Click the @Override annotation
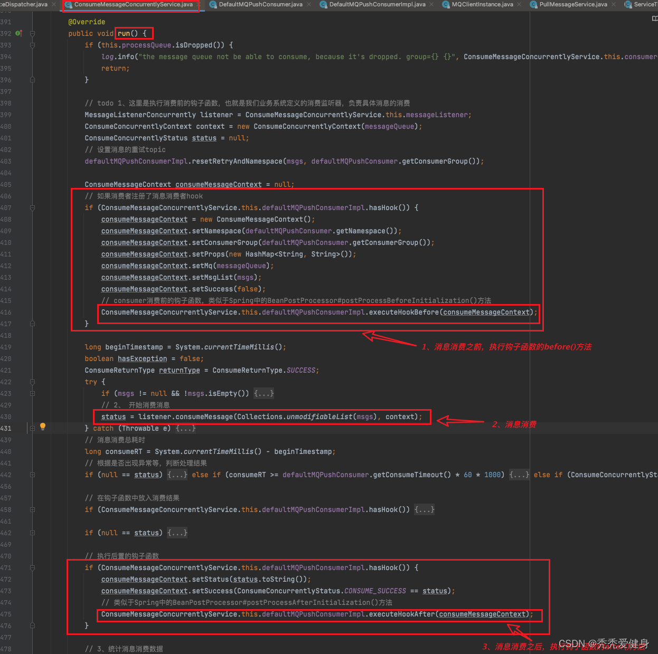 [87, 22]
